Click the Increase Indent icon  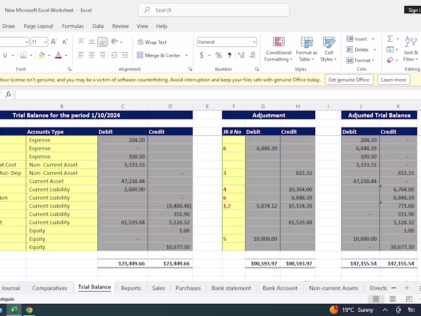tap(124, 55)
